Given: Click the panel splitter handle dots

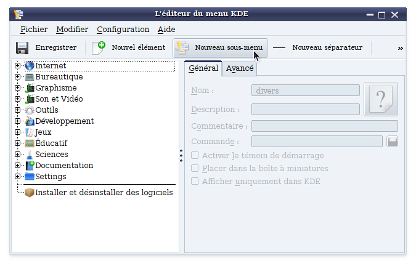Looking at the screenshot, I should pyautogui.click(x=181, y=156).
